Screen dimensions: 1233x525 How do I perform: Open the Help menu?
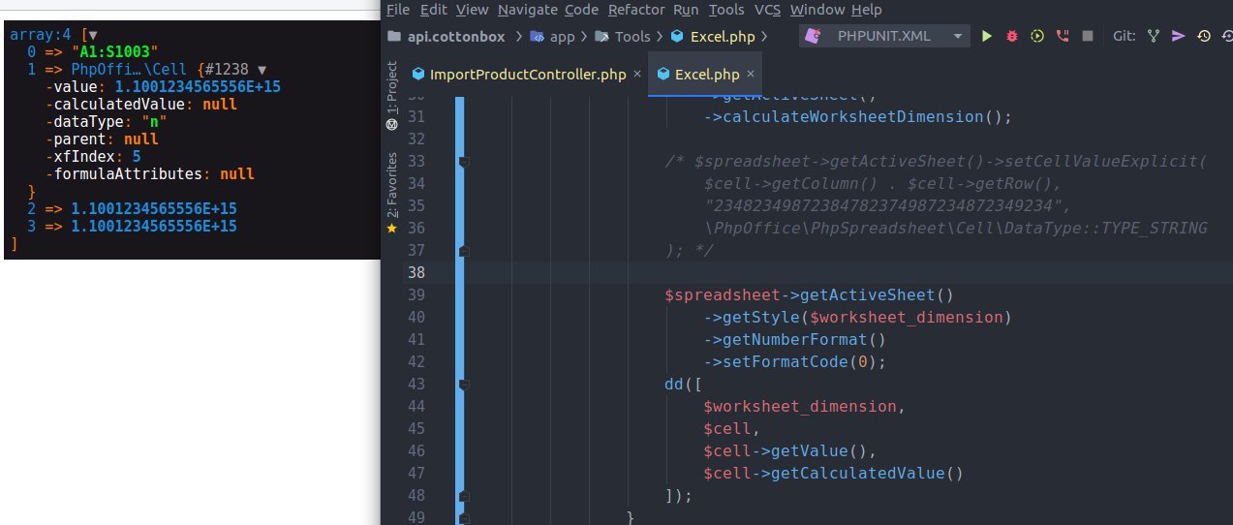click(867, 10)
